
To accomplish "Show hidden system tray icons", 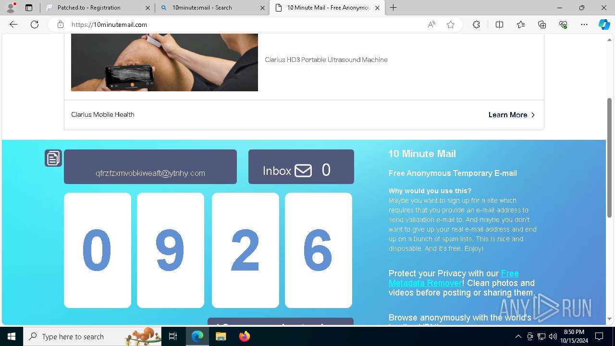I will pos(518,336).
